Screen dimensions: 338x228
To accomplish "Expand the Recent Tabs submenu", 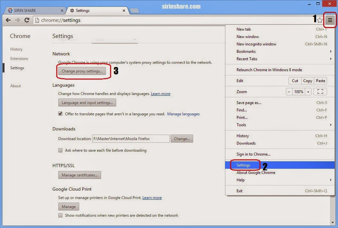I will [280, 59].
